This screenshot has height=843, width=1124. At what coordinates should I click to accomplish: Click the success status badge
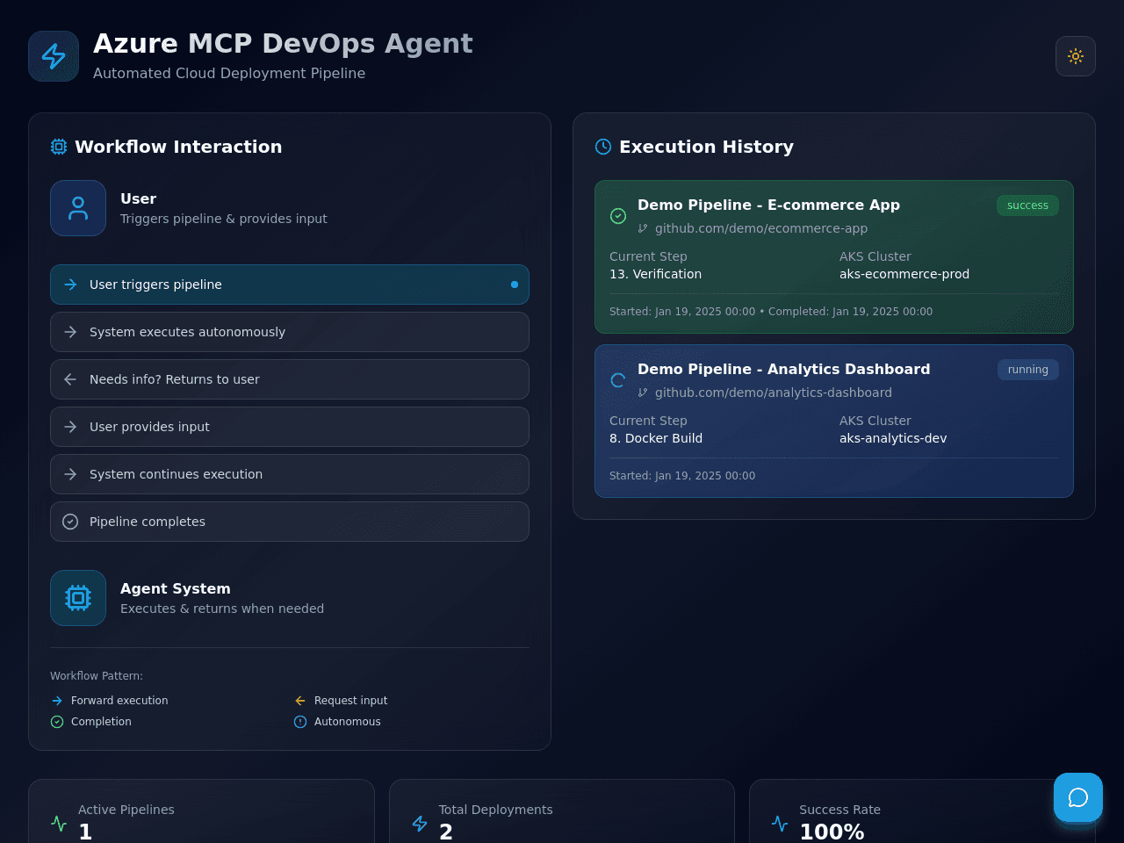(1027, 205)
